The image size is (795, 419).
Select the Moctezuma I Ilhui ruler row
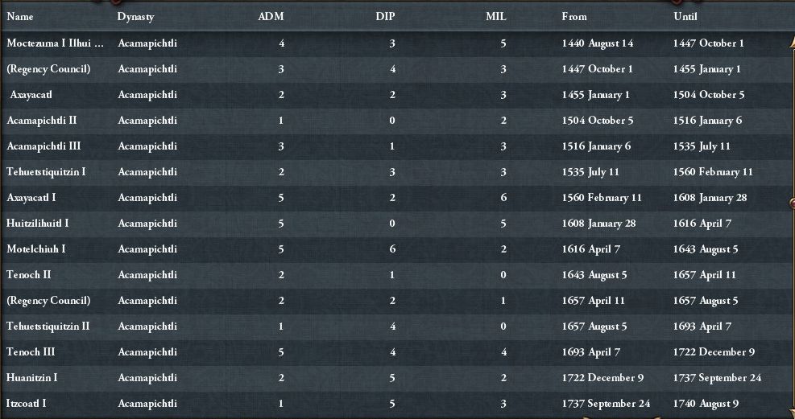click(55, 43)
